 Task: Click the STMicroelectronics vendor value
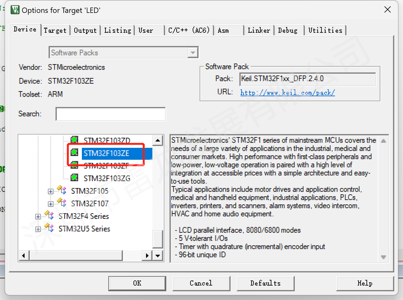click(76, 67)
